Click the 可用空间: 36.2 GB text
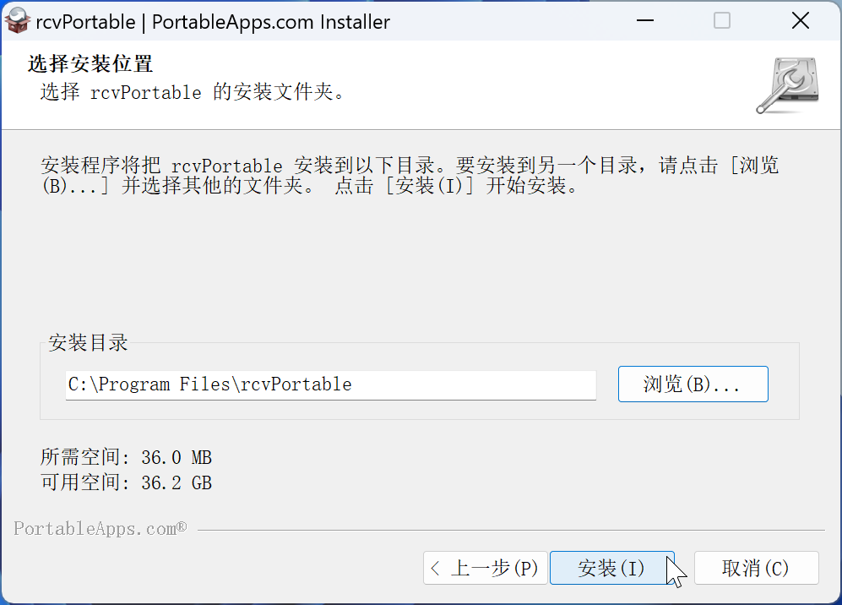Viewport: 842px width, 605px height. [x=126, y=483]
